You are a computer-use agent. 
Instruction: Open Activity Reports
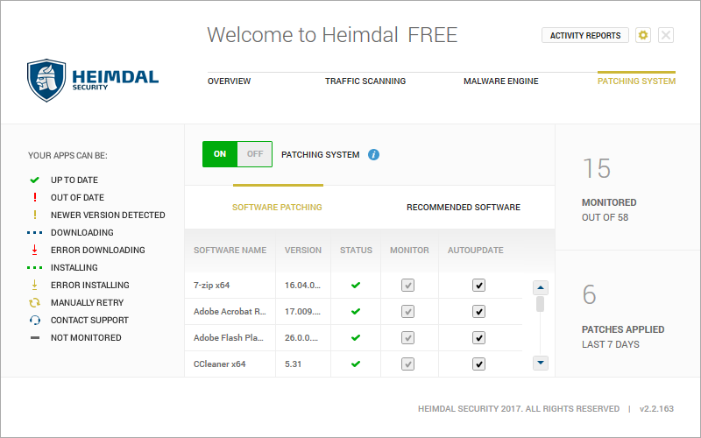point(585,36)
